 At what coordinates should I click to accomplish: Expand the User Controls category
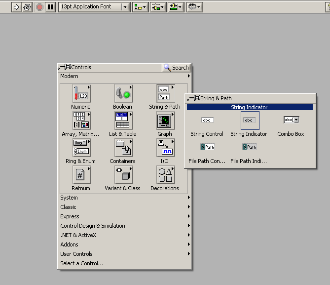tap(125, 254)
